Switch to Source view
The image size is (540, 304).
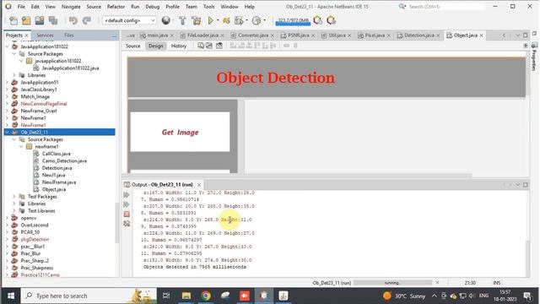pyautogui.click(x=133, y=46)
